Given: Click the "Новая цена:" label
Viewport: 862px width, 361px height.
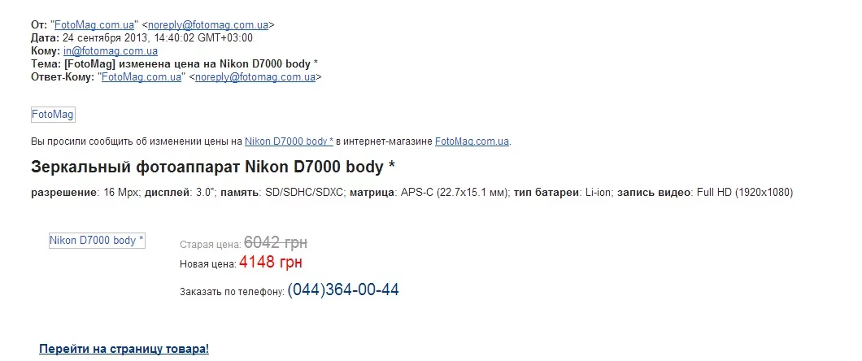Looking at the screenshot, I should (x=207, y=264).
